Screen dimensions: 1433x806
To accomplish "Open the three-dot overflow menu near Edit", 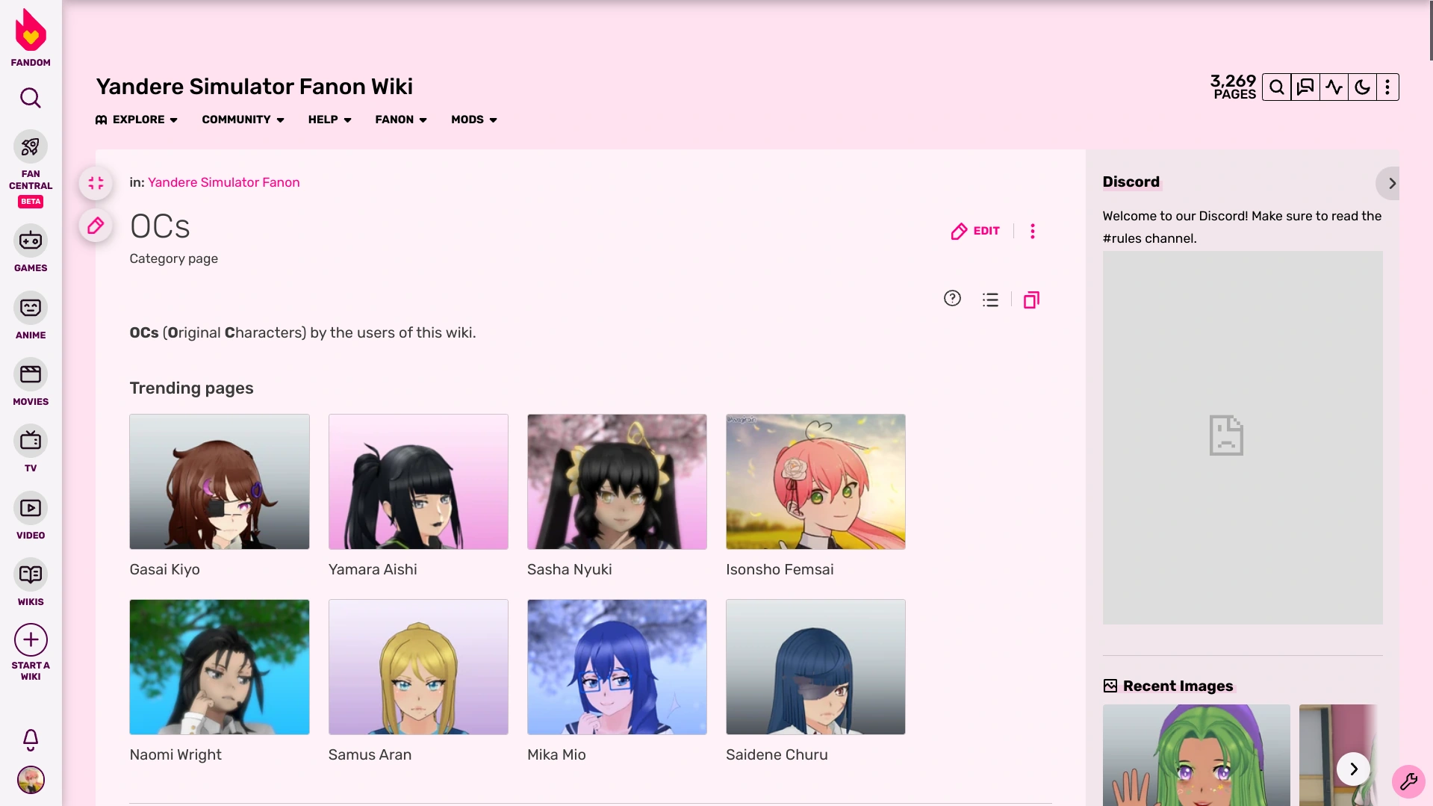I will (x=1032, y=231).
